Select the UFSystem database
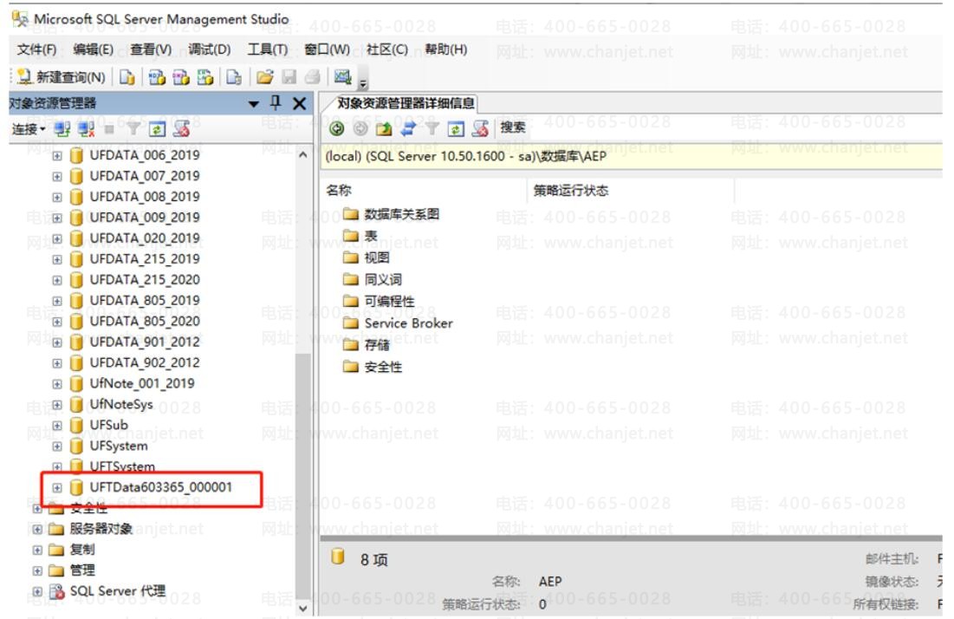This screenshot has width=954, height=619. point(119,446)
